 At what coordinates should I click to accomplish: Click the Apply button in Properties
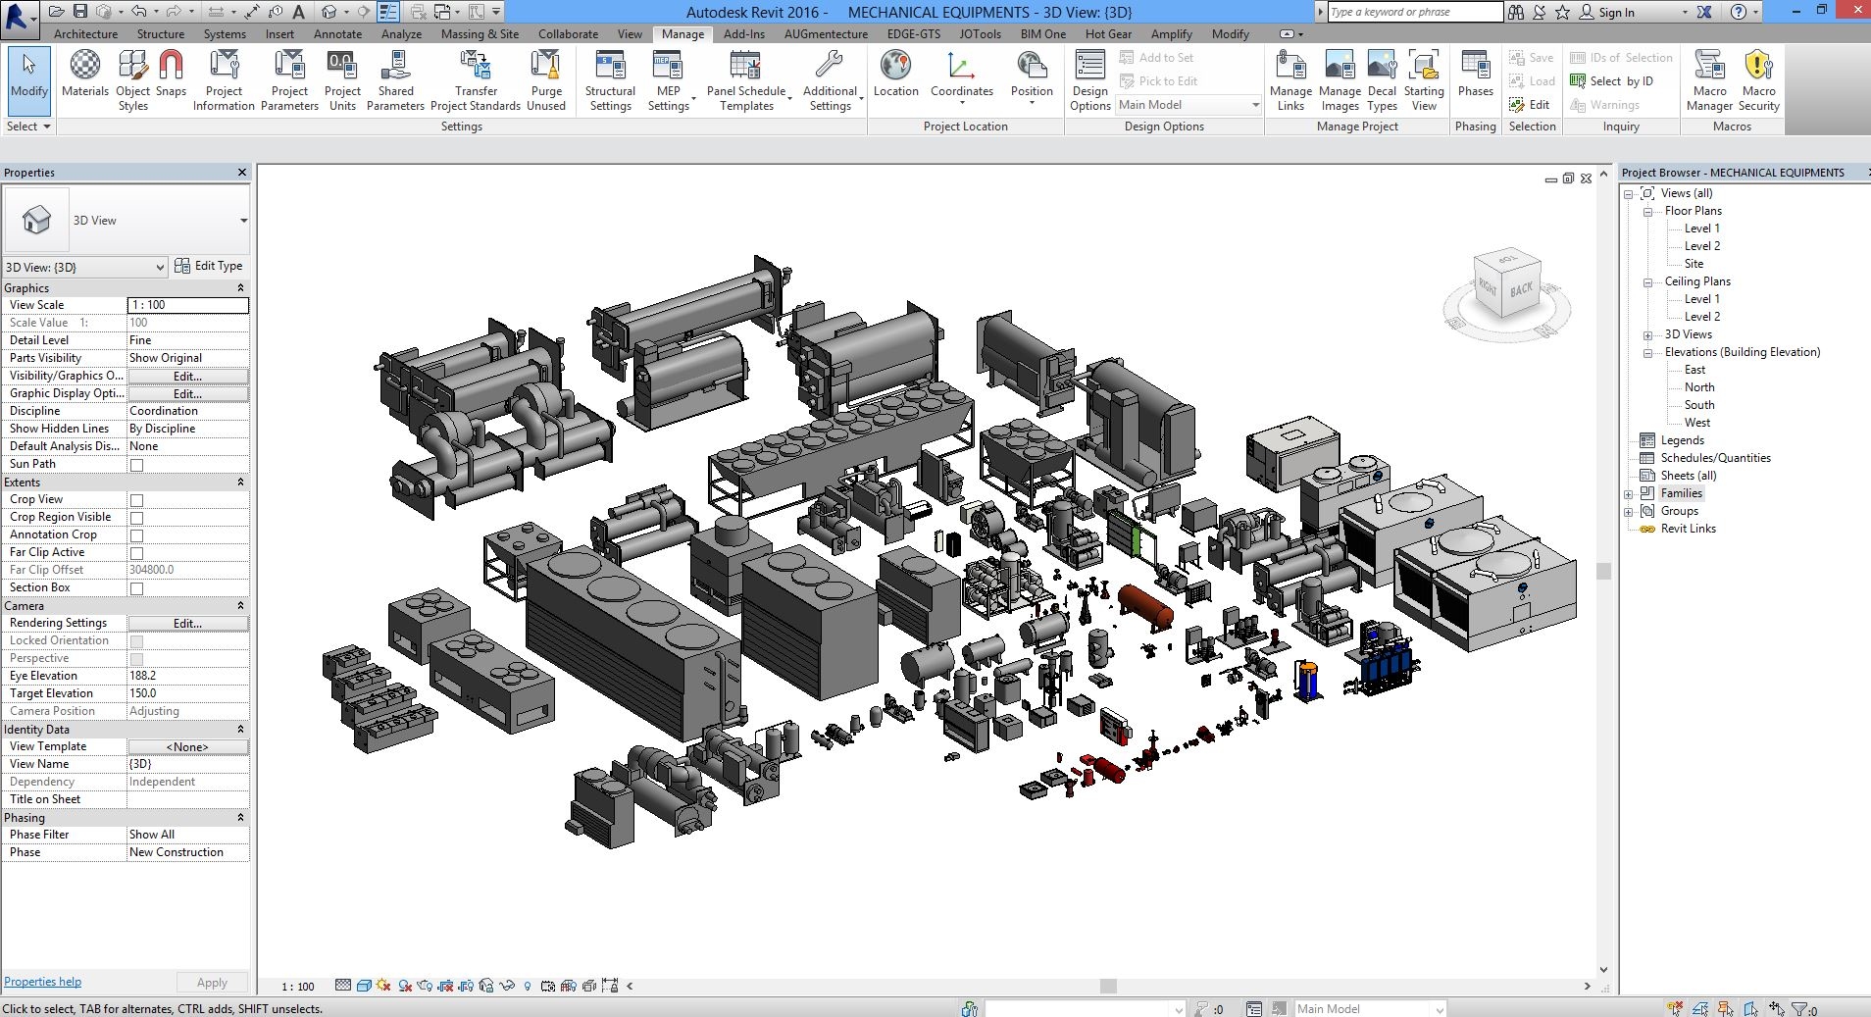click(212, 981)
